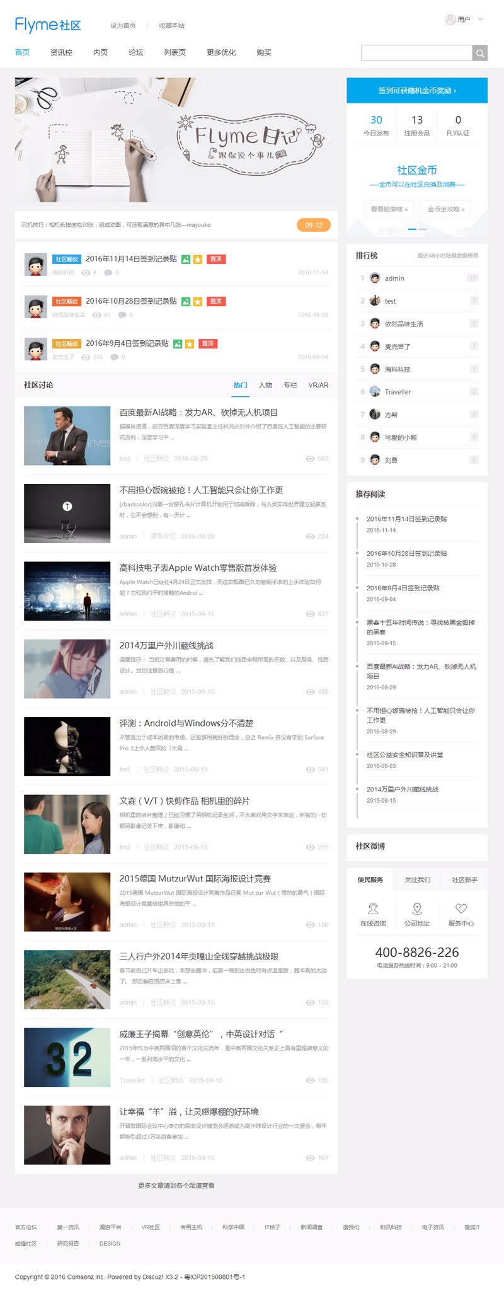504x1291 pixels.
Task: Click 社区畅谈 red tag on 10月28日 post
Action: [67, 301]
